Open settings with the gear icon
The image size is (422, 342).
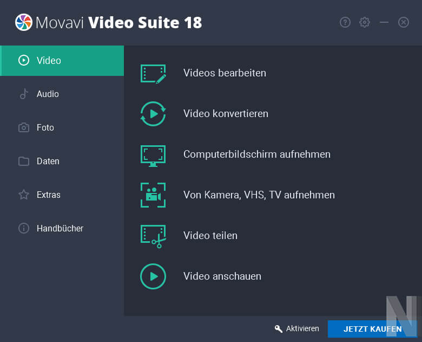(365, 22)
